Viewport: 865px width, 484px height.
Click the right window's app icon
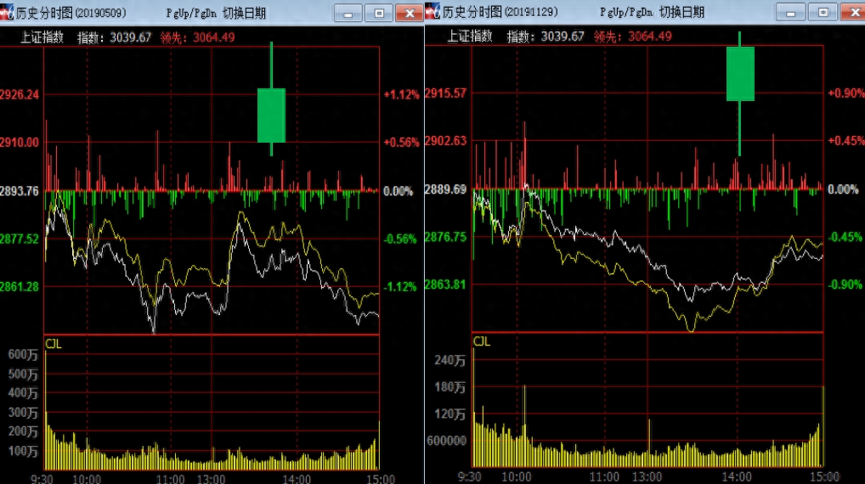433,12
